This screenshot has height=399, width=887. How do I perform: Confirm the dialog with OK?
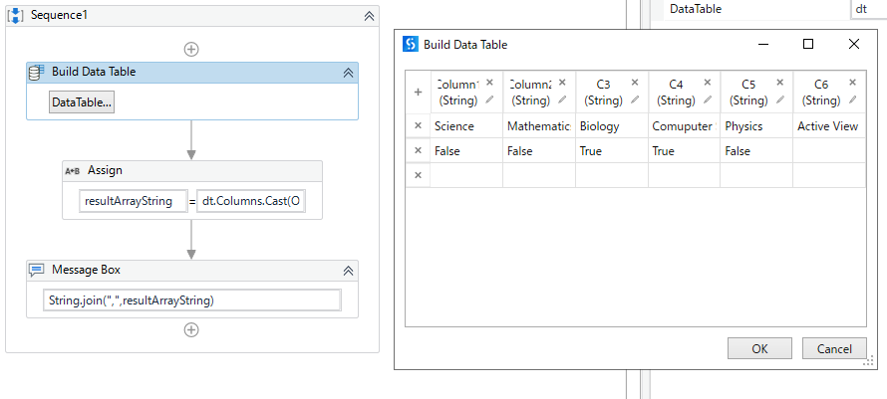point(759,348)
